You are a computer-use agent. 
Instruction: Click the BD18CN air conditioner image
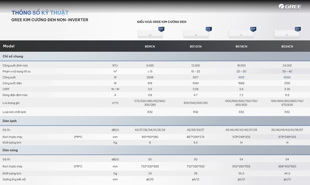click(241, 34)
